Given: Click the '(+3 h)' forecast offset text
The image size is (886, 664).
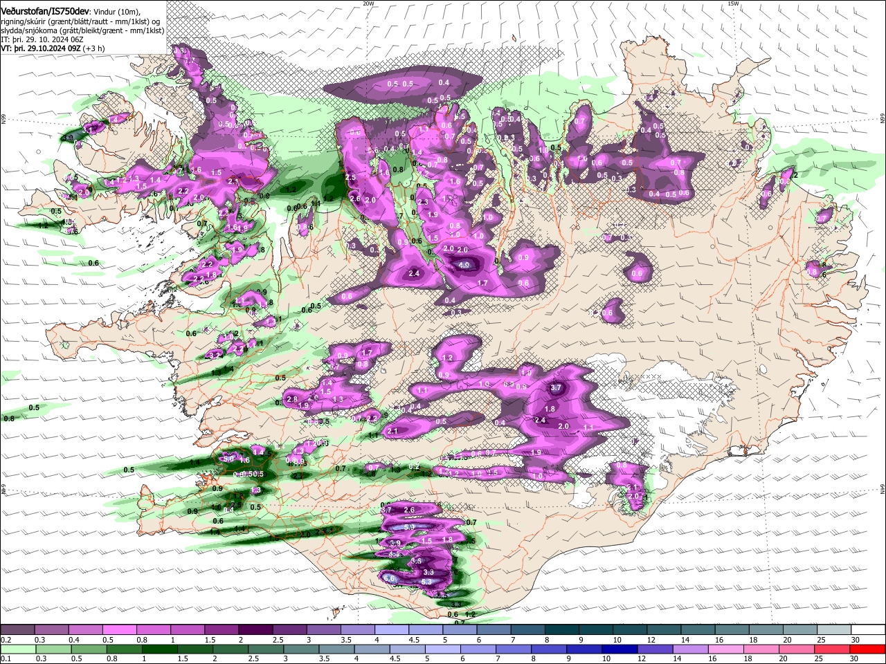Looking at the screenshot, I should click(x=93, y=48).
